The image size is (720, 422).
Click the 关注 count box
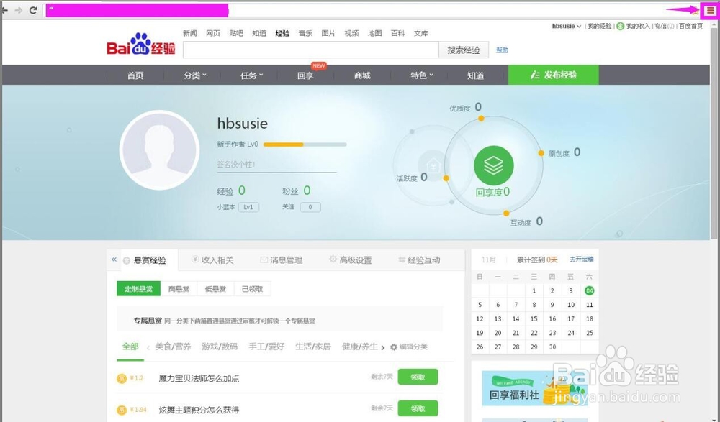pos(310,207)
